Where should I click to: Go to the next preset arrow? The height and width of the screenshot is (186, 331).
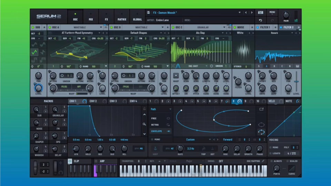(x=252, y=13)
